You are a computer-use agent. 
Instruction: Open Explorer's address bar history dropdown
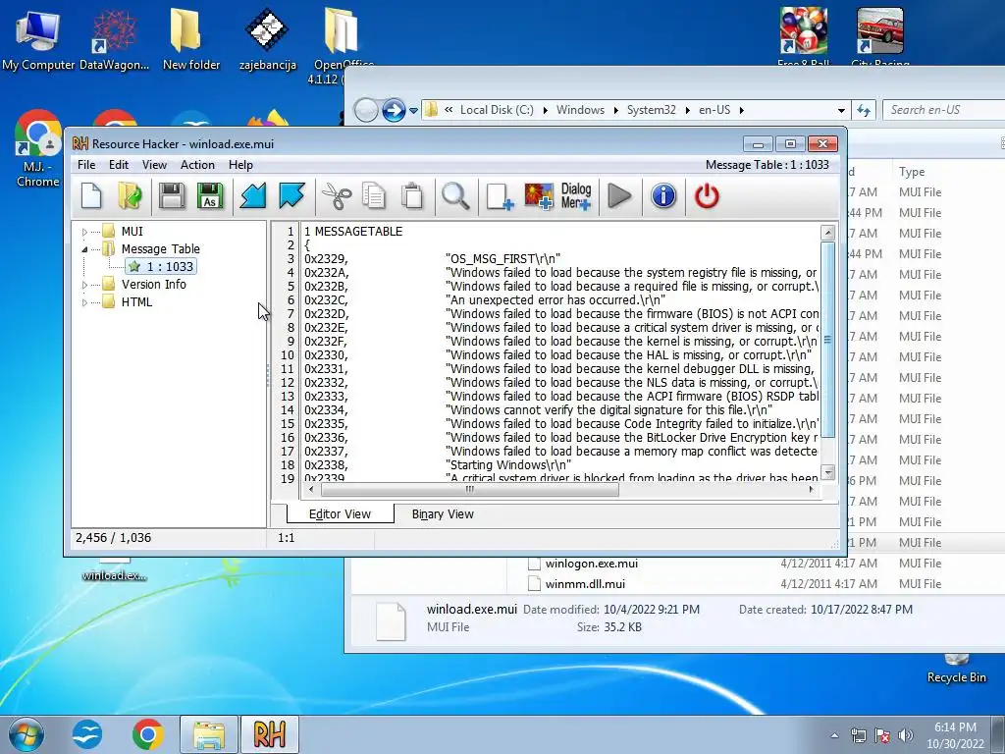point(841,110)
